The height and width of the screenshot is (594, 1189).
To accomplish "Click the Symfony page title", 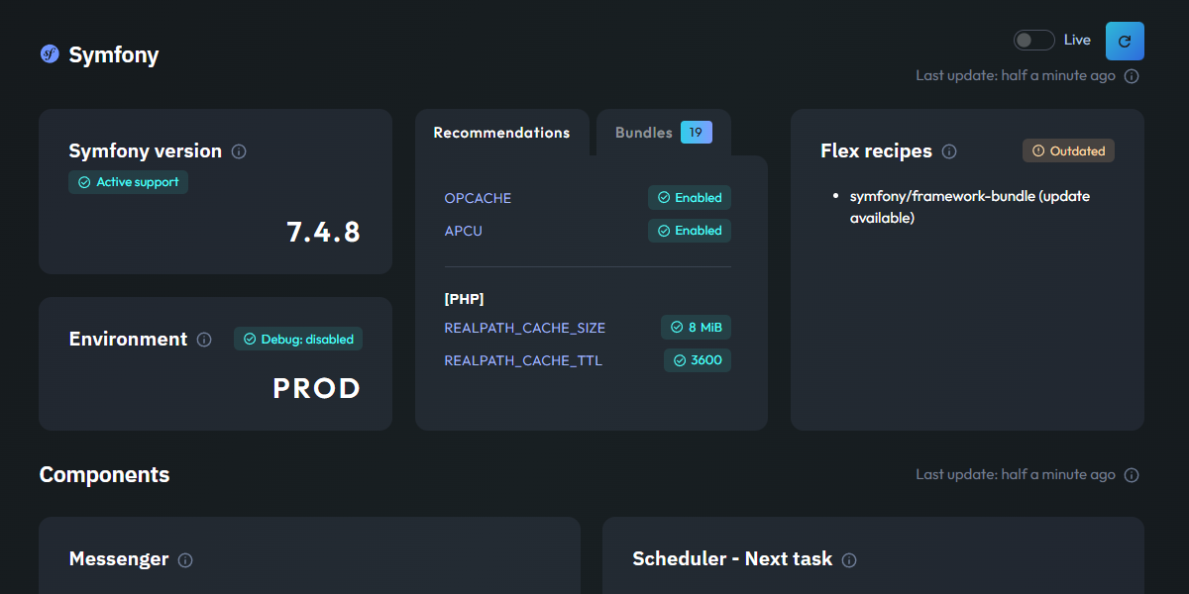I will (x=114, y=54).
